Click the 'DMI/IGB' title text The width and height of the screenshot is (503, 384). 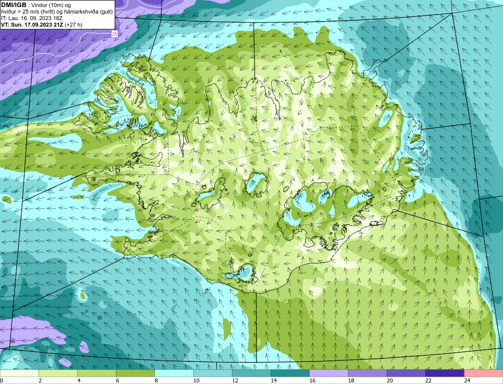[14, 5]
